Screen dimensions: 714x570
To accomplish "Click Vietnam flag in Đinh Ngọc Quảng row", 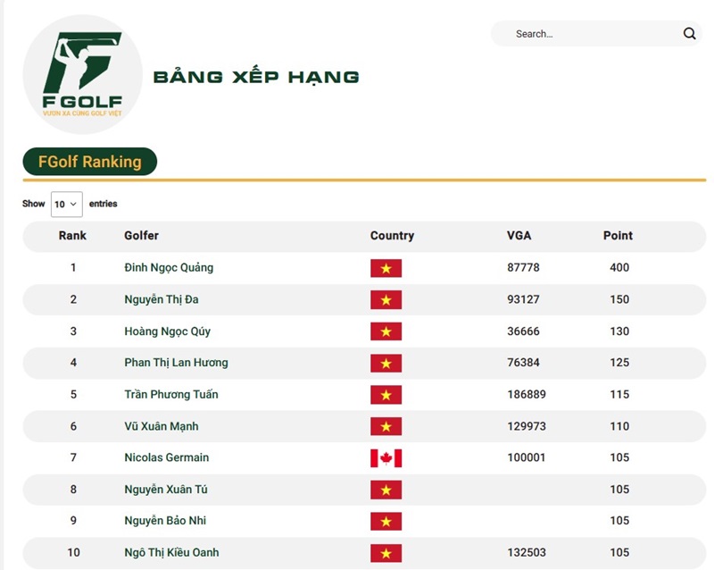I will coord(386,268).
